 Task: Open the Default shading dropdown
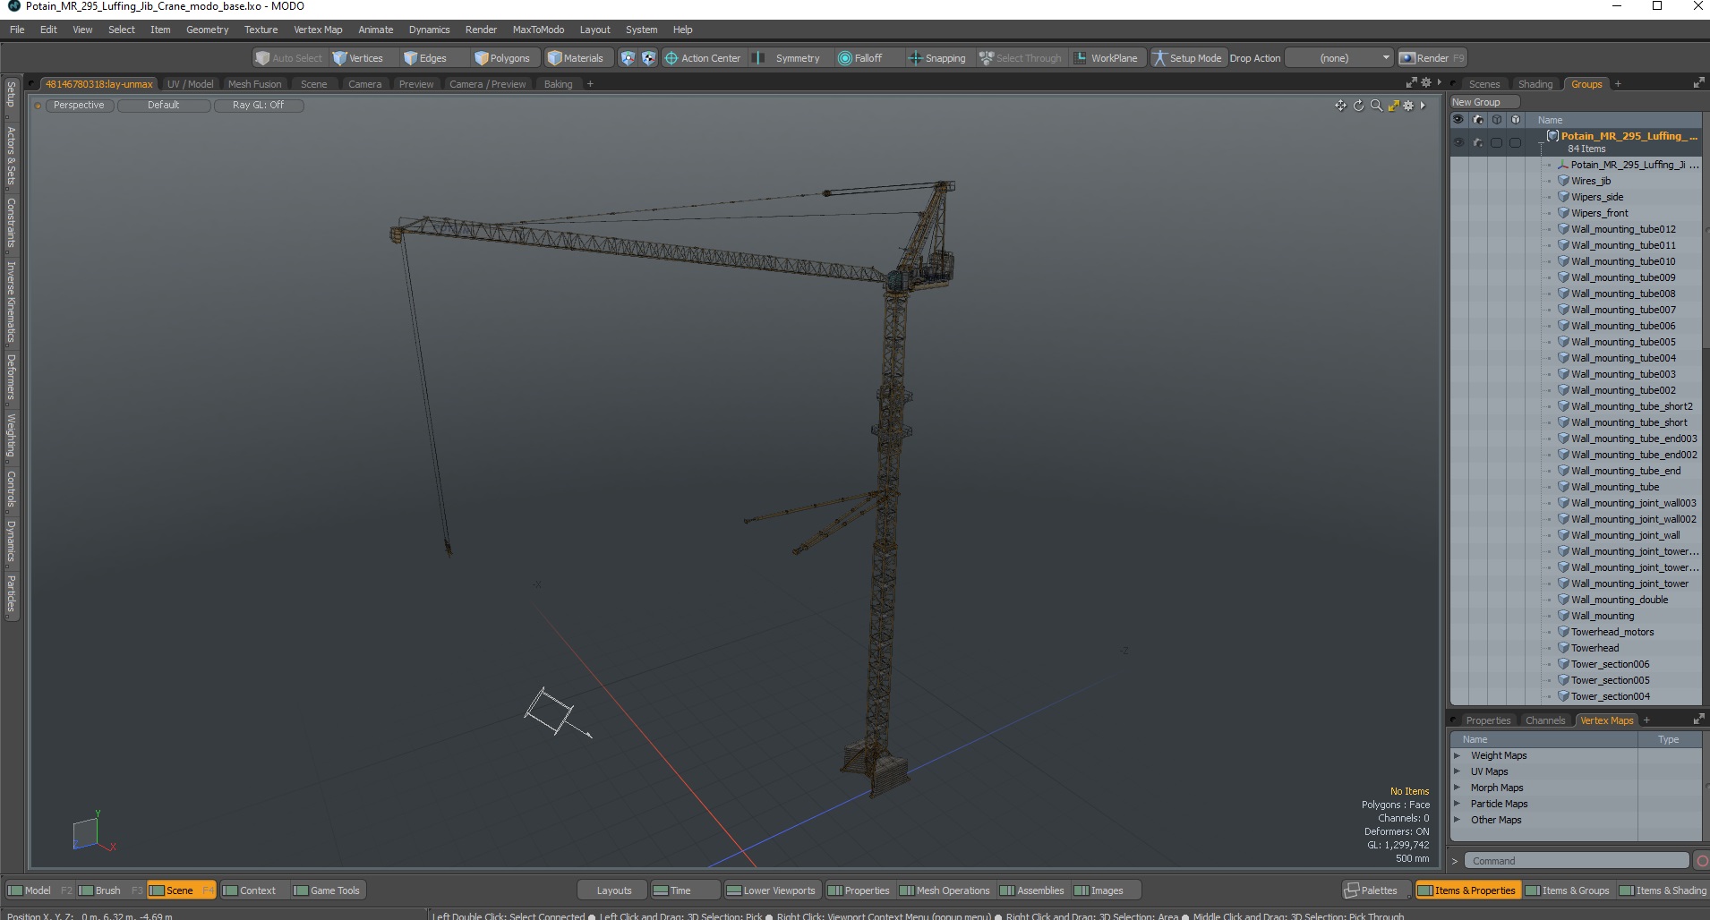[164, 105]
